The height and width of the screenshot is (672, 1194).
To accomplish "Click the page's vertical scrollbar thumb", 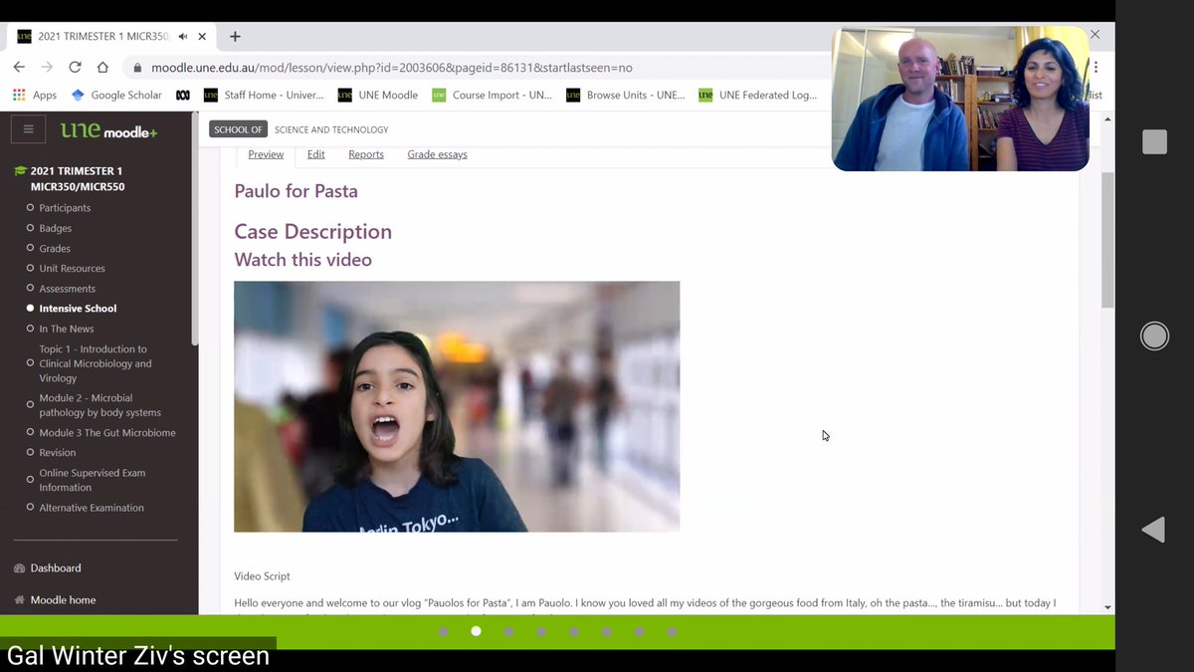I will point(1107,239).
